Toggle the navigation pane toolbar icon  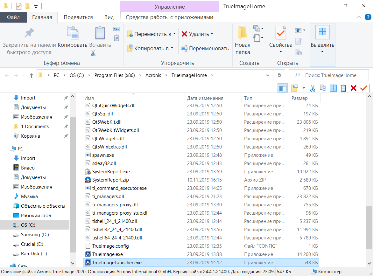283,88
